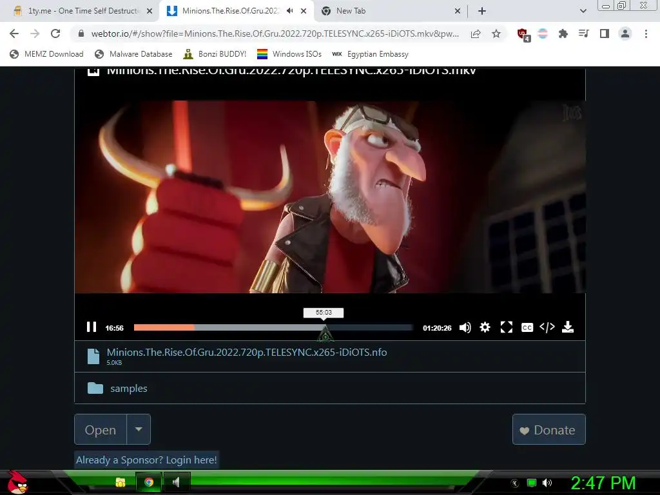Click the striped flag extension icon
Viewport: 660px width, 495px height.
543,34
